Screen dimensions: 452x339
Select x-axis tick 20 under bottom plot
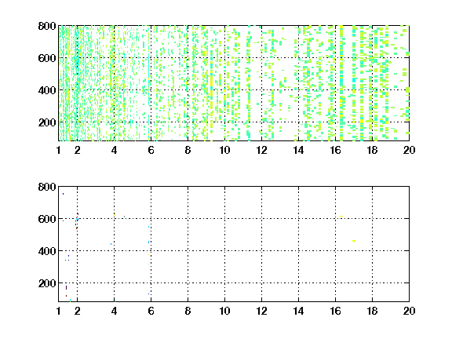tap(409, 311)
